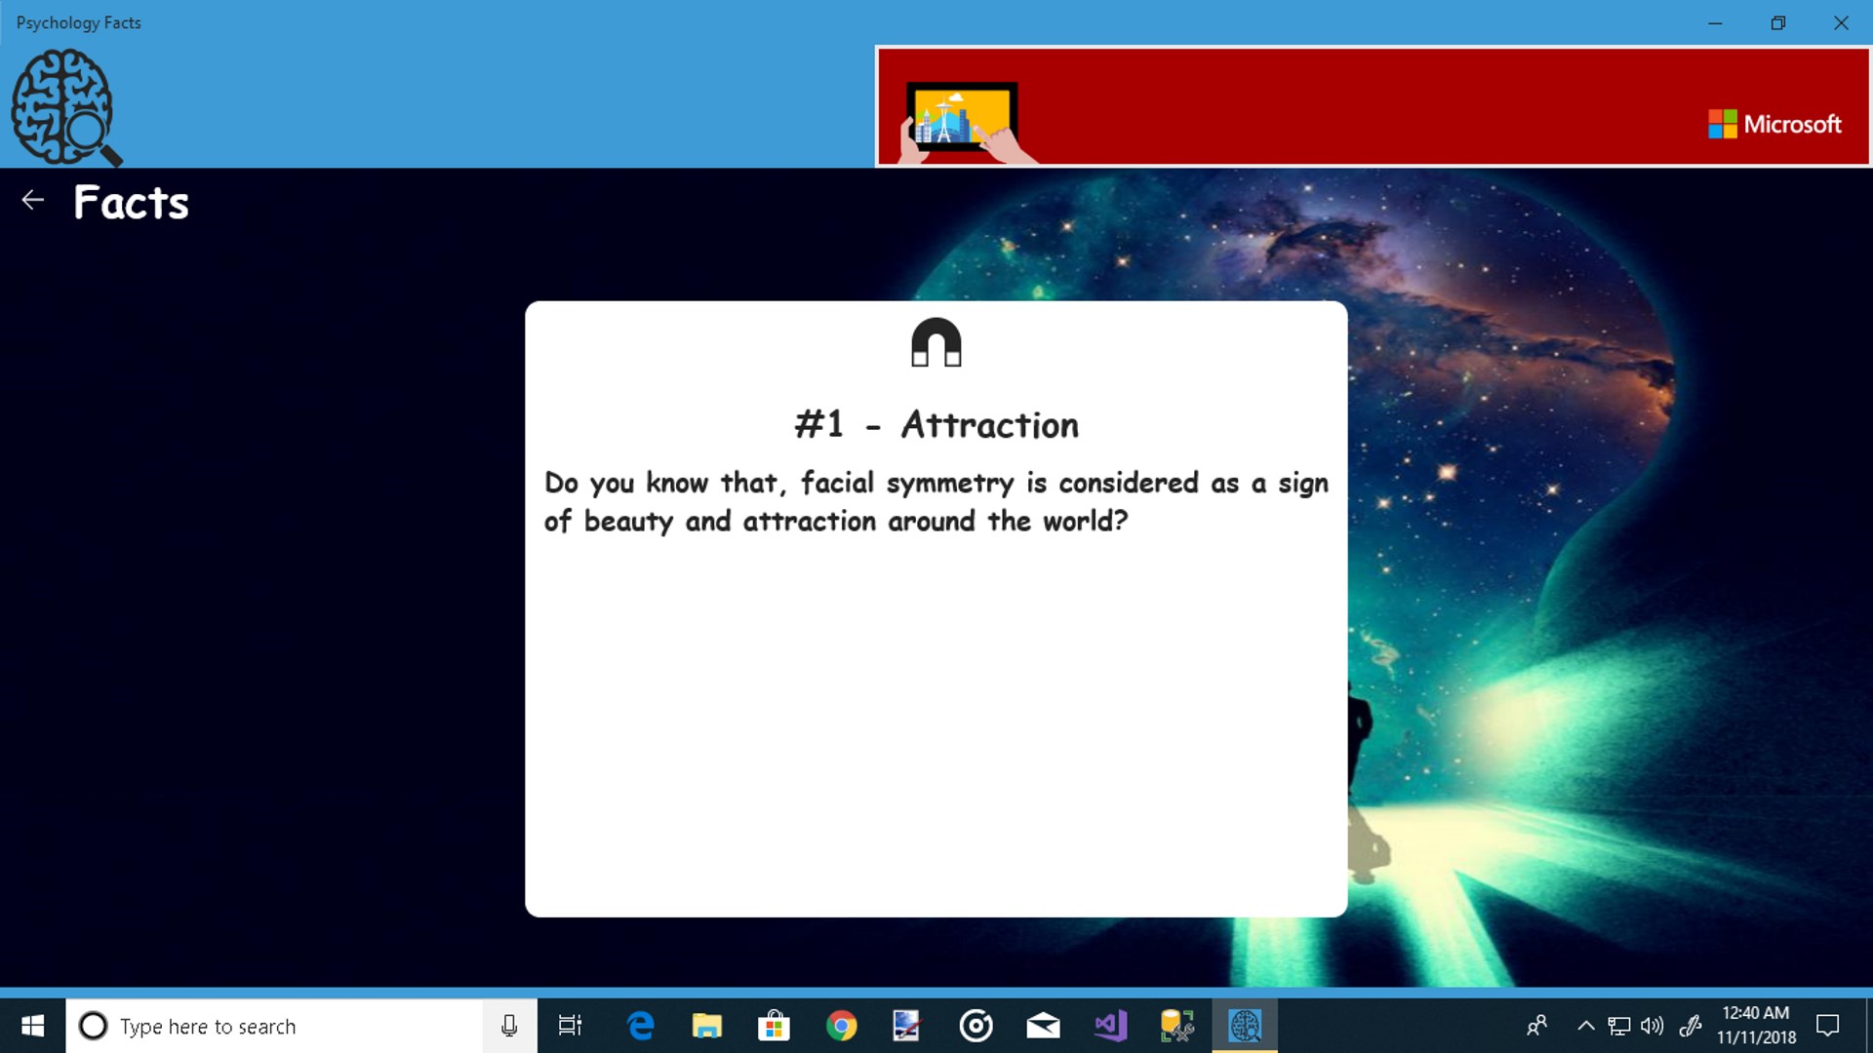
Task: Open File Explorer from the taskbar
Action: (x=707, y=1026)
